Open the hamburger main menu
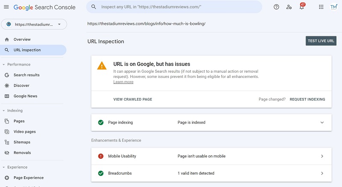 6,7
